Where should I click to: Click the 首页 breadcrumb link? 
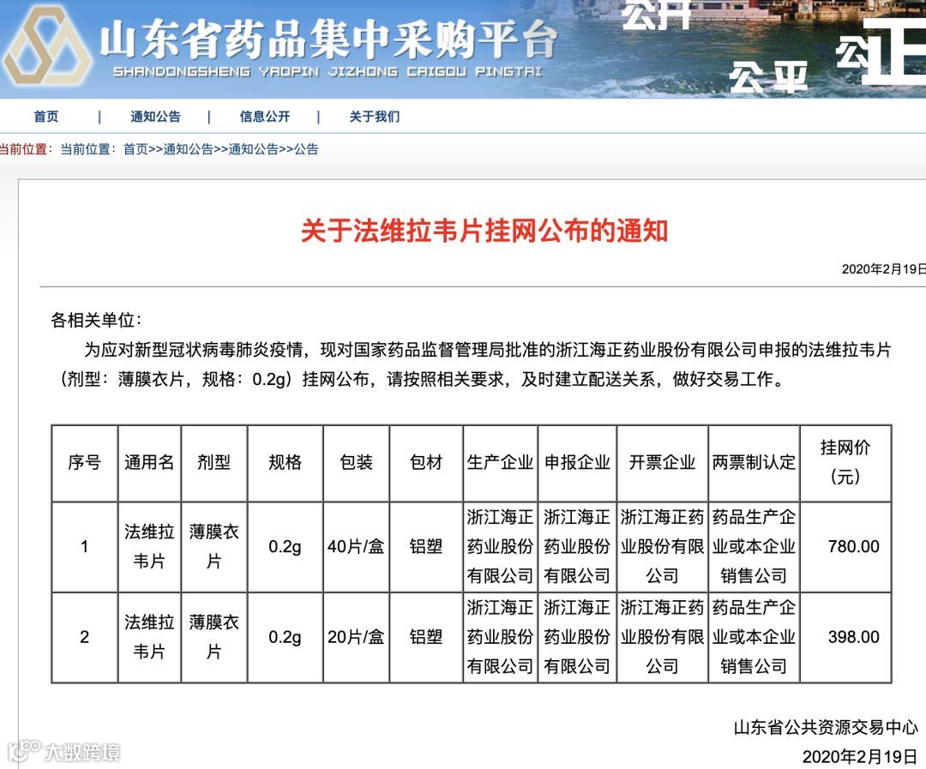[135, 149]
